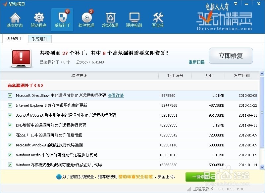
Task: Uncheck the JScript和VBScript patch KB2510531
Action: pos(10,115)
